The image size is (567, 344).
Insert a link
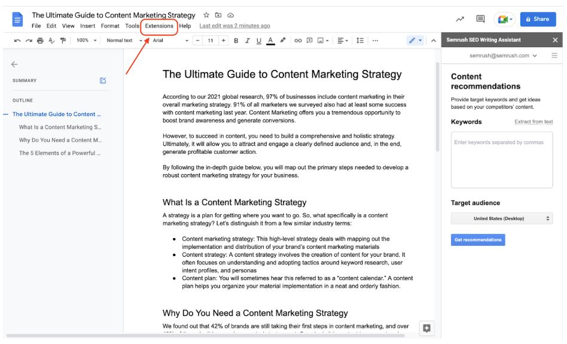(x=298, y=41)
